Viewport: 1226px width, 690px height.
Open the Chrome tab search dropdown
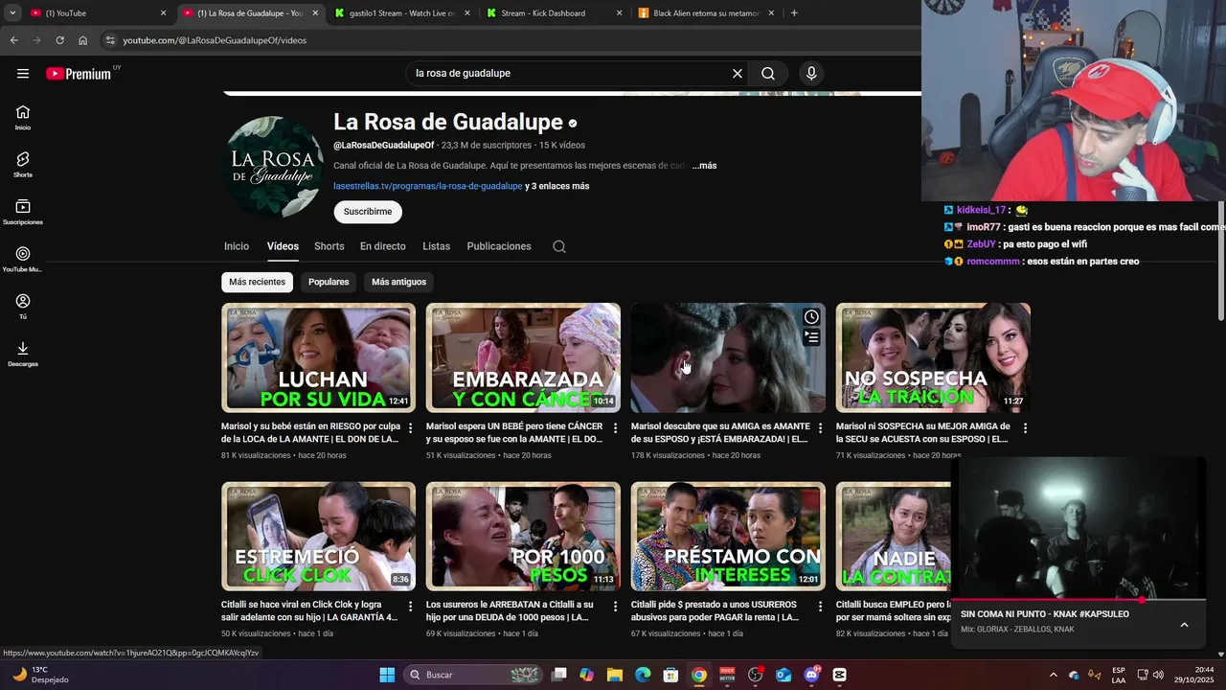(x=12, y=12)
